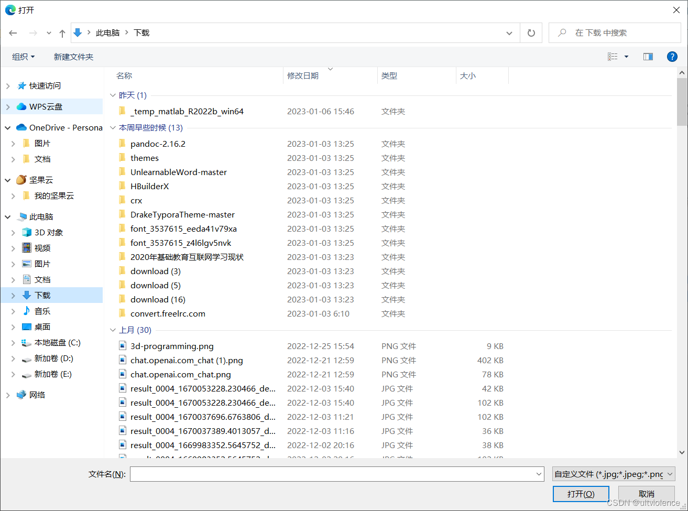Image resolution: width=688 pixels, height=511 pixels.
Task: Click the view layout icon in toolbar
Action: (x=612, y=57)
